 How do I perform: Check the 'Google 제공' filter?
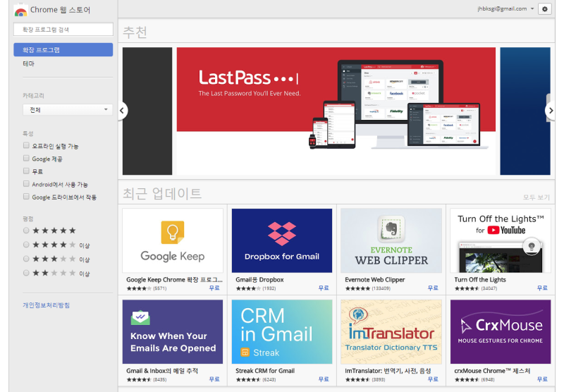coord(26,158)
